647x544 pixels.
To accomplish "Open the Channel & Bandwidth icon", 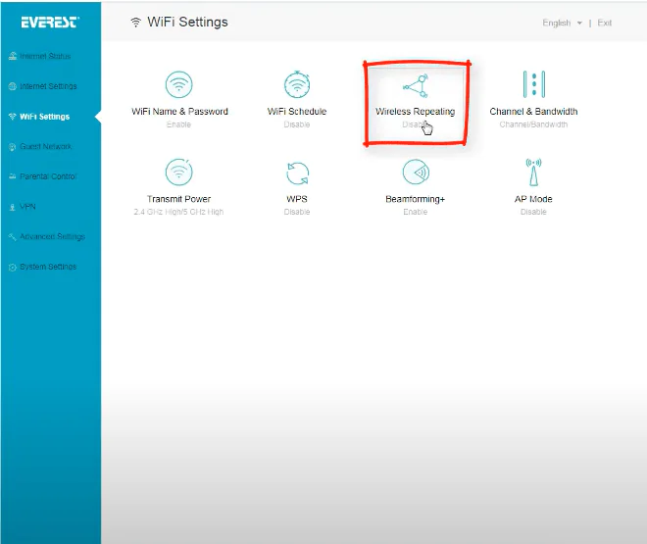I will (534, 84).
